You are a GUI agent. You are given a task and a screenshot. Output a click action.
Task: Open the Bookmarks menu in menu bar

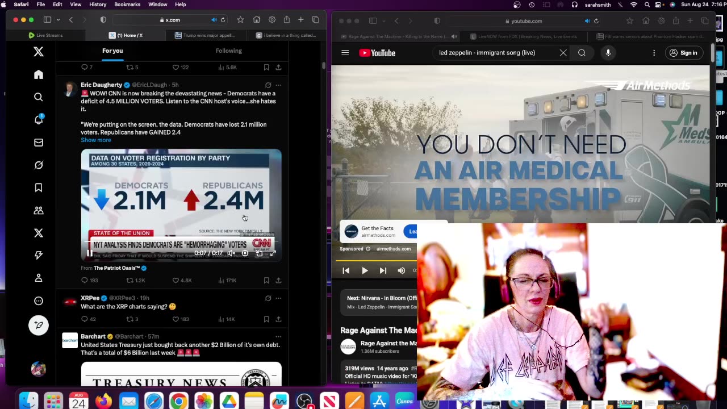pos(127,5)
